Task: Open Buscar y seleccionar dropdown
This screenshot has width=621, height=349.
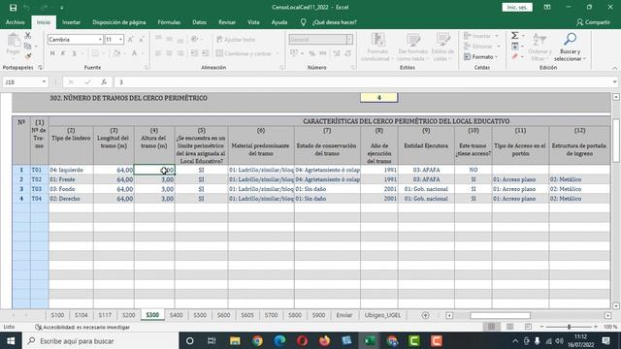Action: [570, 48]
